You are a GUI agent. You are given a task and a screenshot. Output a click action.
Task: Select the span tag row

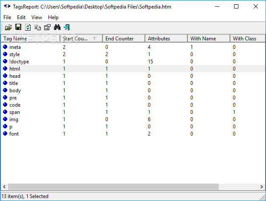(133, 112)
